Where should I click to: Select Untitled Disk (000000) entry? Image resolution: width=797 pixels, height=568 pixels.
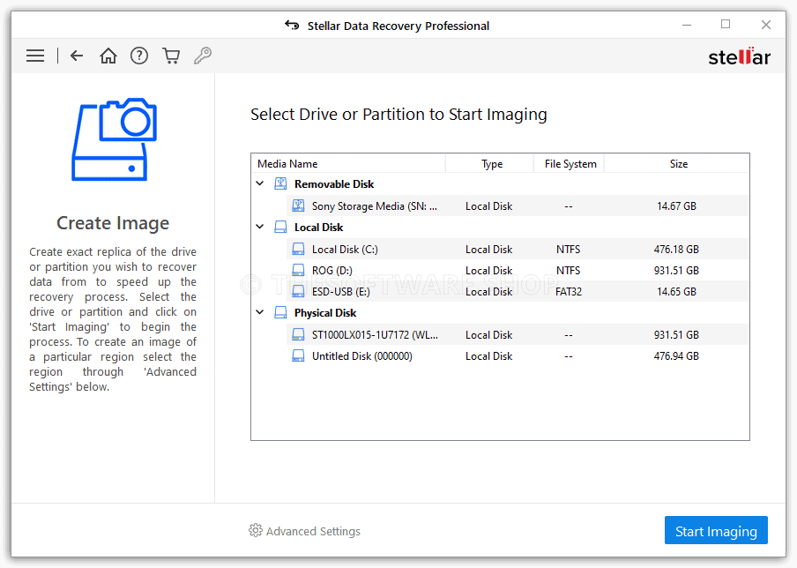(518, 356)
